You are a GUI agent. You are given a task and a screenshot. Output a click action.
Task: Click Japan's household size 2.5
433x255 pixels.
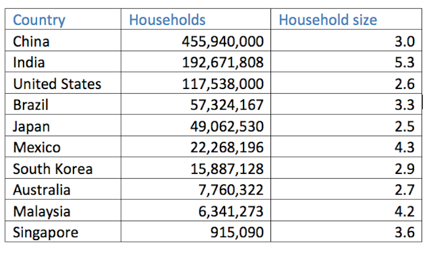point(346,125)
